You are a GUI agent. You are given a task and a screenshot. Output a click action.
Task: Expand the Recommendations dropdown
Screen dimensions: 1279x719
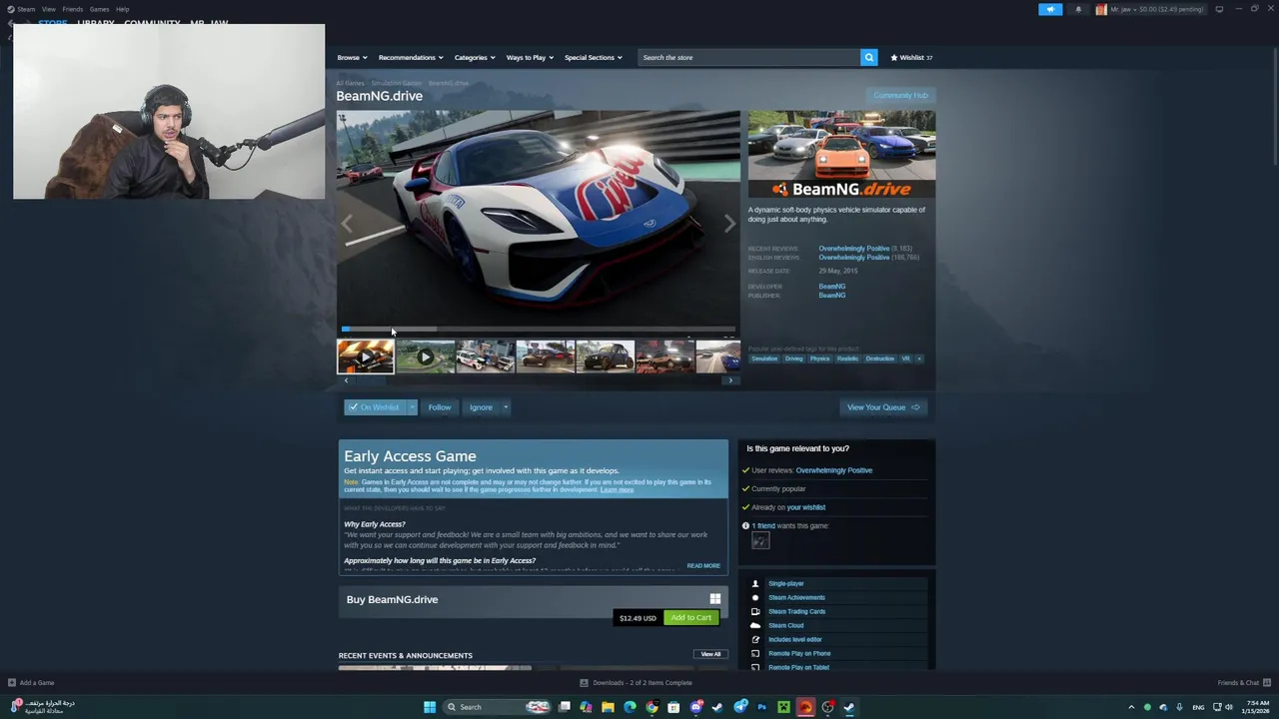[411, 57]
